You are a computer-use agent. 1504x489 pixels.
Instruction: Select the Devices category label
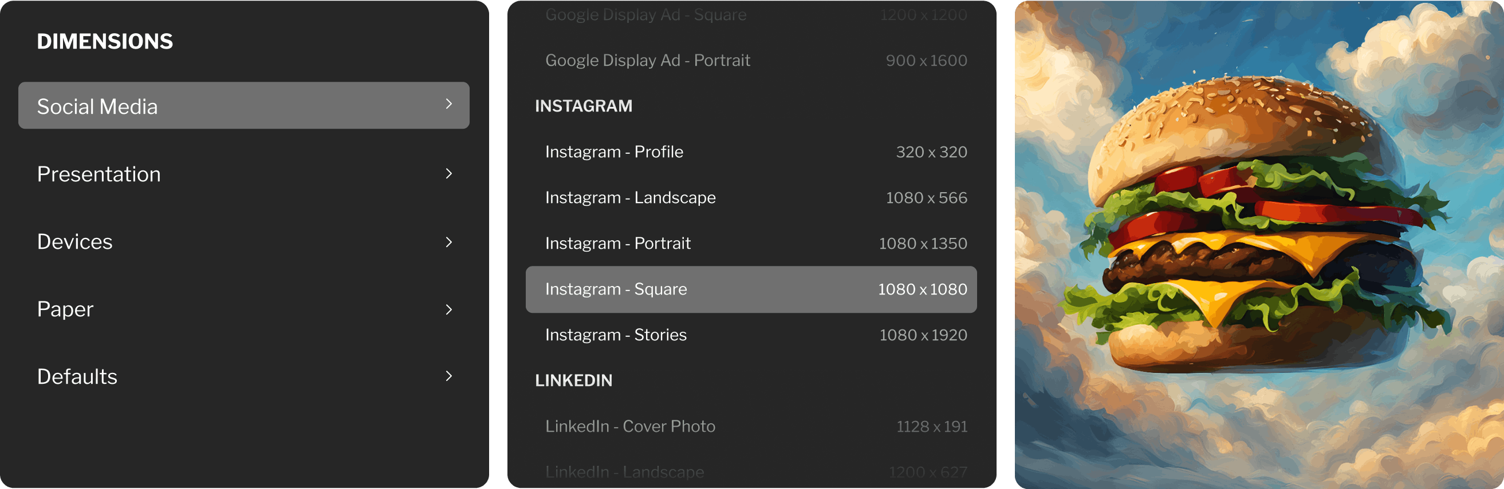coord(74,242)
